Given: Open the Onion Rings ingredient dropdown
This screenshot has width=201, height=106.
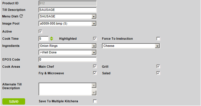Looking at the screenshot, I should (68, 46).
